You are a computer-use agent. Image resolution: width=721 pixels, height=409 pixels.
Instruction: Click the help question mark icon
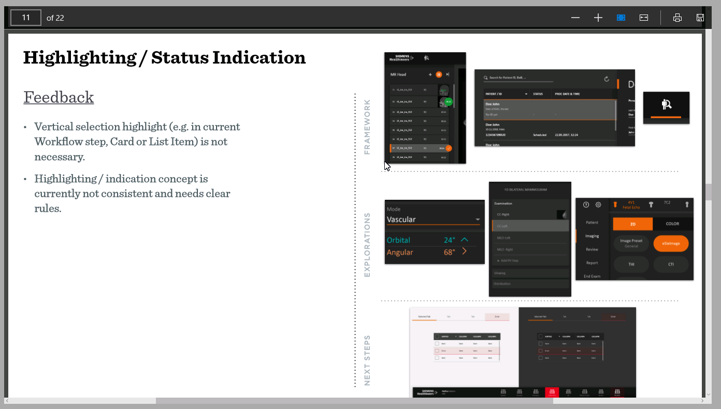tap(586, 204)
